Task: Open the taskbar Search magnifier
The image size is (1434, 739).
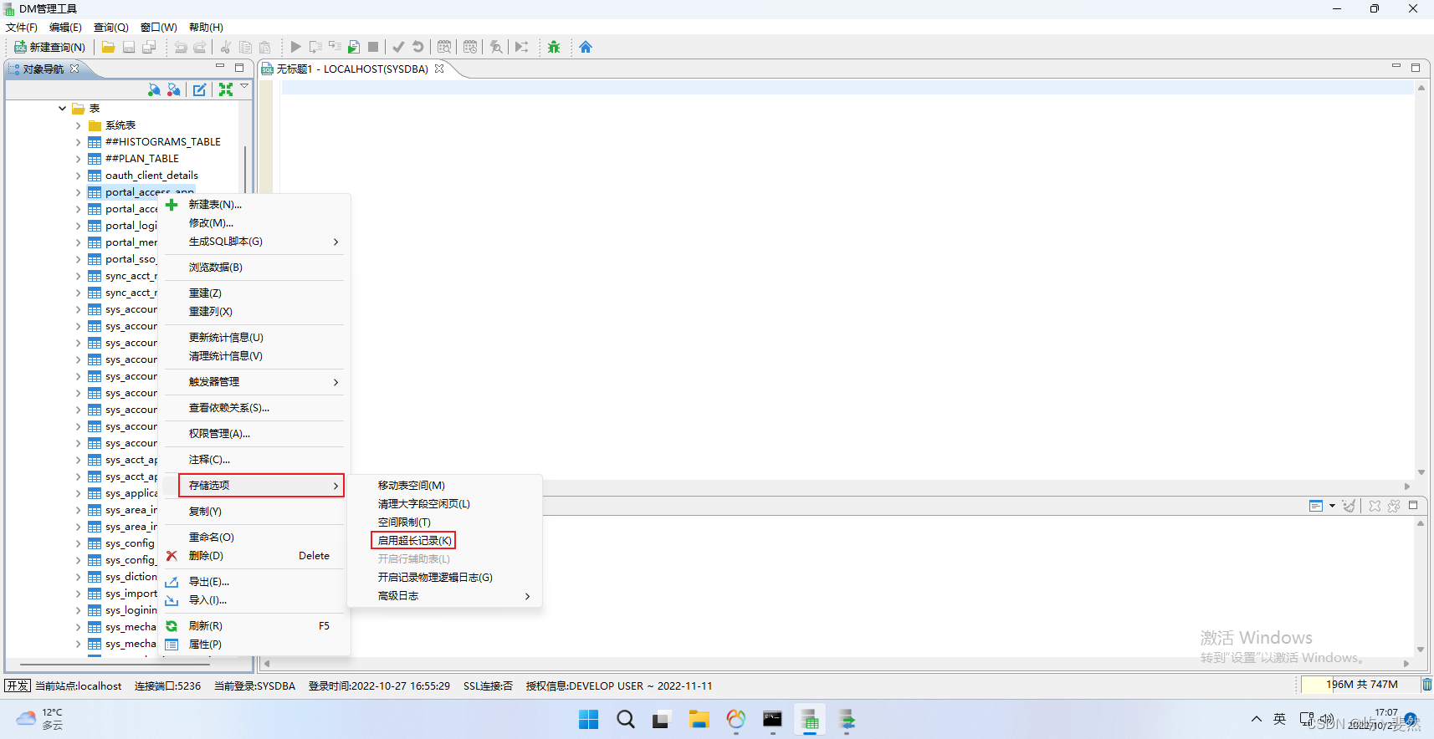Action: coord(625,720)
